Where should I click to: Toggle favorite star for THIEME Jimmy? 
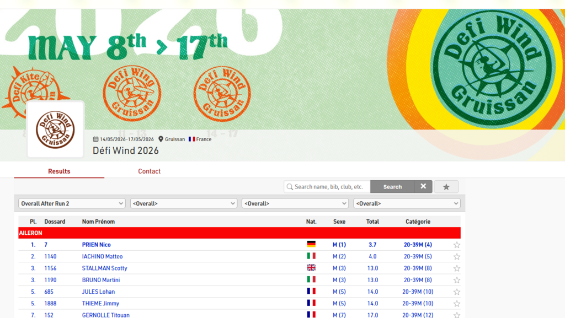pos(456,304)
